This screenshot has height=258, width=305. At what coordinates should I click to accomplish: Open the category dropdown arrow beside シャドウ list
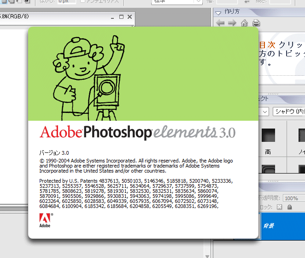pos(264,112)
